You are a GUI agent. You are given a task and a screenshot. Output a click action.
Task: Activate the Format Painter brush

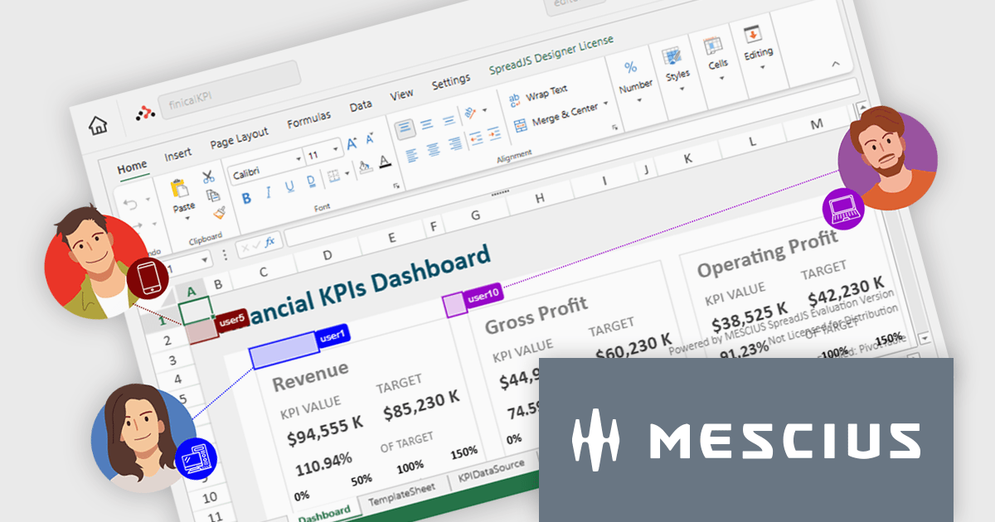click(x=218, y=213)
